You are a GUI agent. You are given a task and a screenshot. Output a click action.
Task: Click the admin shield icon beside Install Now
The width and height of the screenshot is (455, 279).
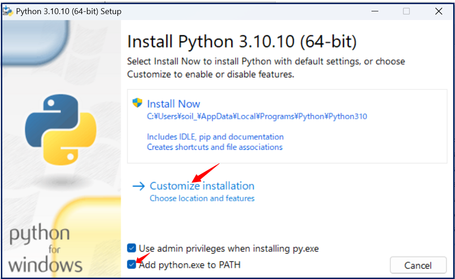pos(137,103)
